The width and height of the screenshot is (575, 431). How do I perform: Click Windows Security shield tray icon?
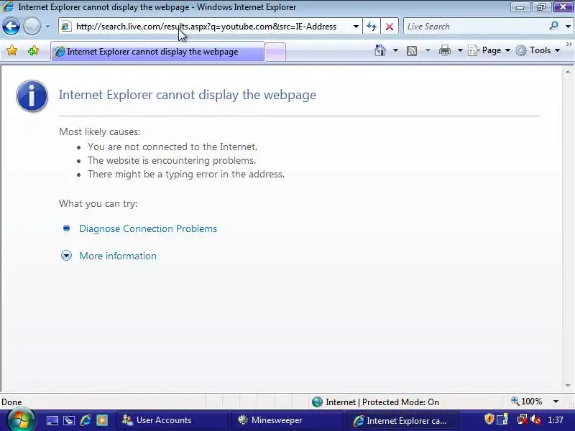click(x=489, y=419)
